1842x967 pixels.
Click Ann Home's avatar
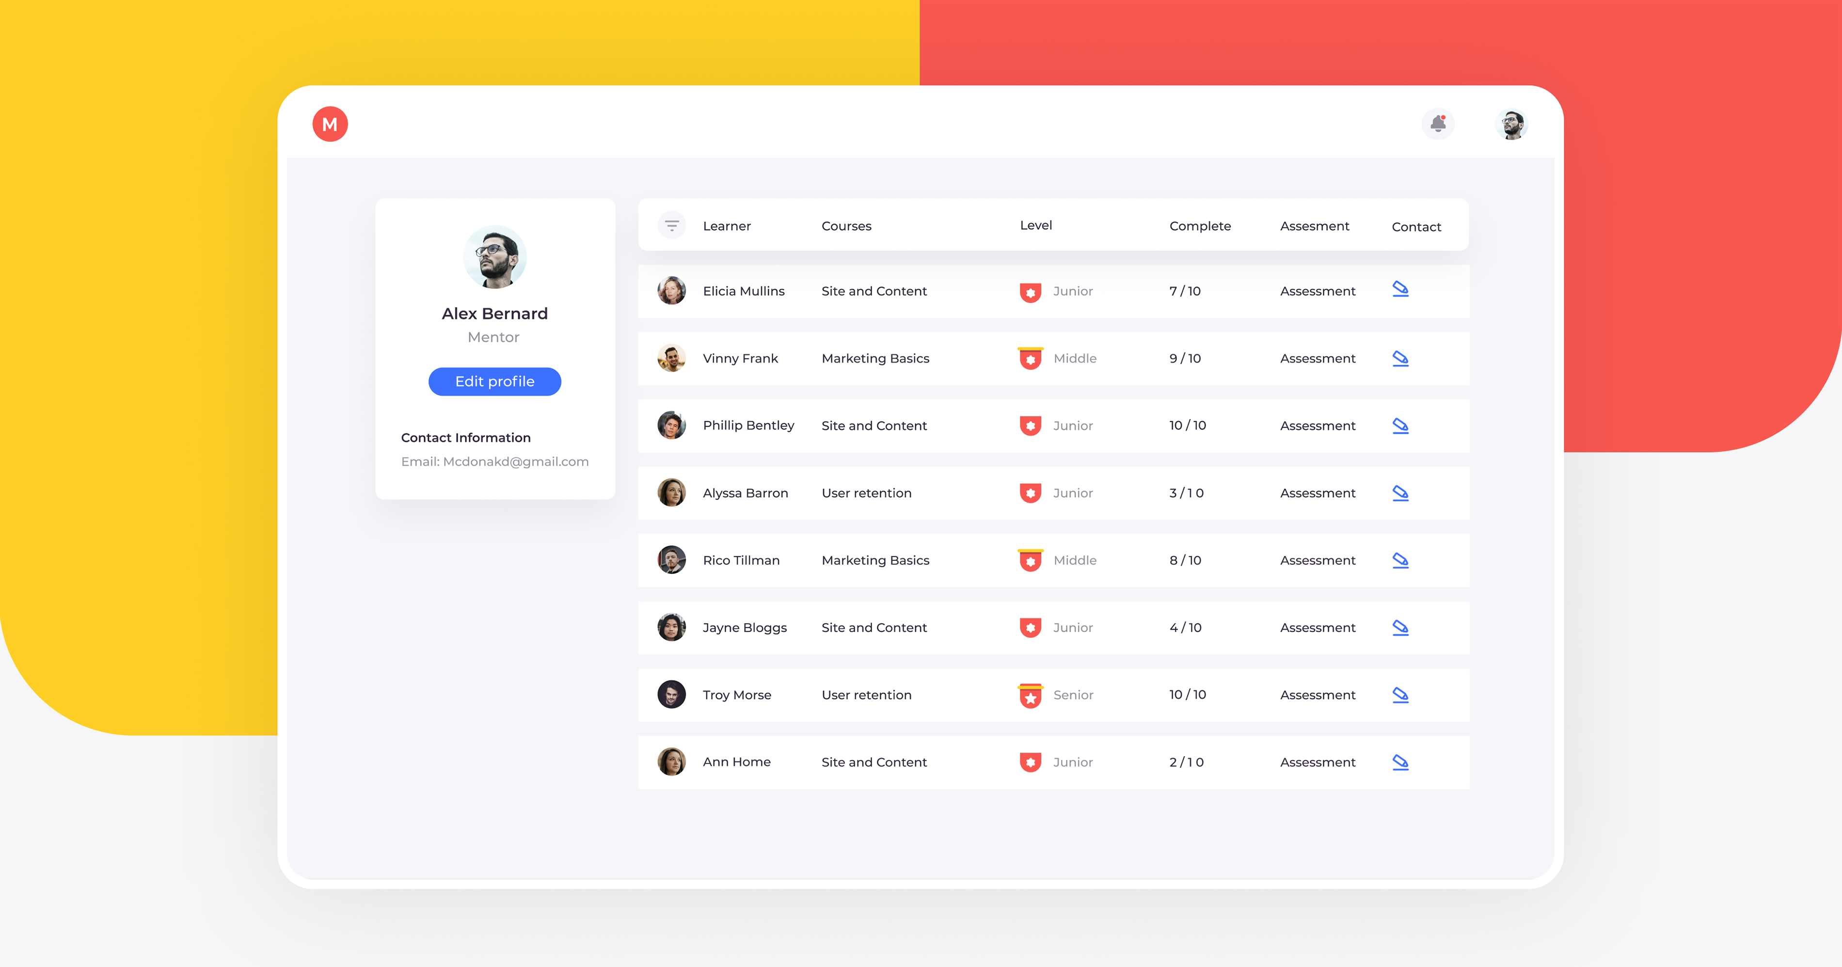tap(671, 762)
